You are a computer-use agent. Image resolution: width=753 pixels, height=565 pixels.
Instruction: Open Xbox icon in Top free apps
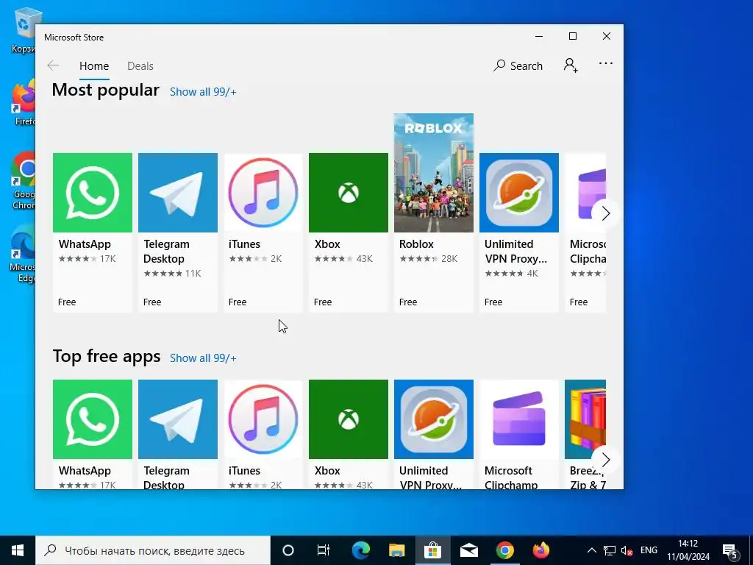click(348, 419)
